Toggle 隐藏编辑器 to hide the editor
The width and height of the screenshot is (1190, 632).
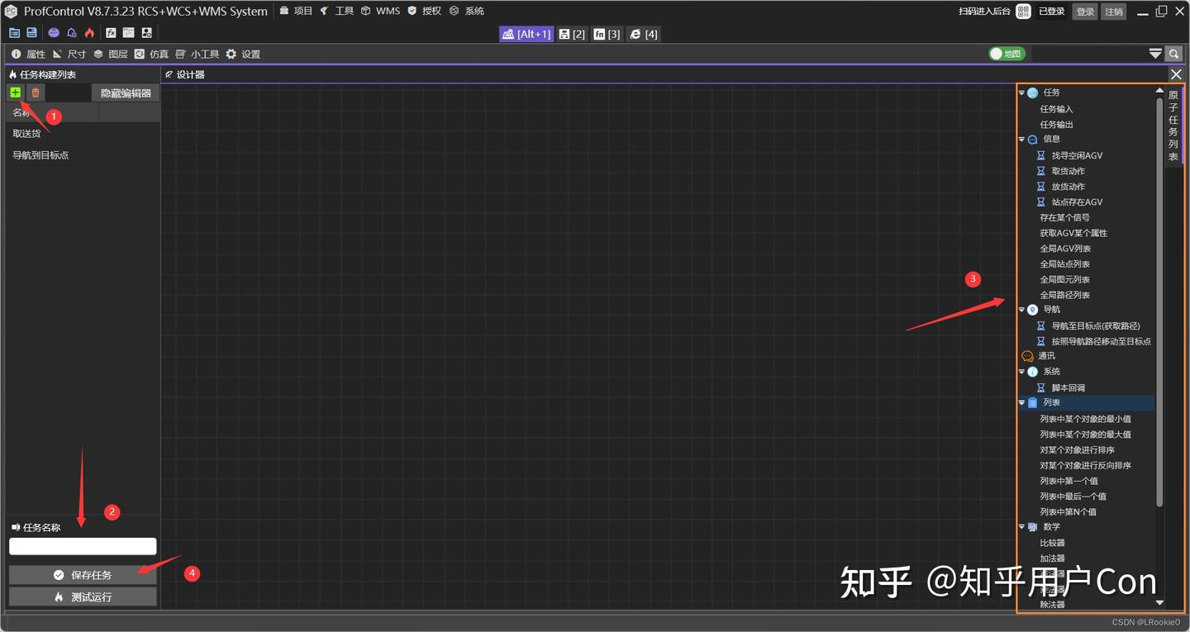[x=124, y=92]
